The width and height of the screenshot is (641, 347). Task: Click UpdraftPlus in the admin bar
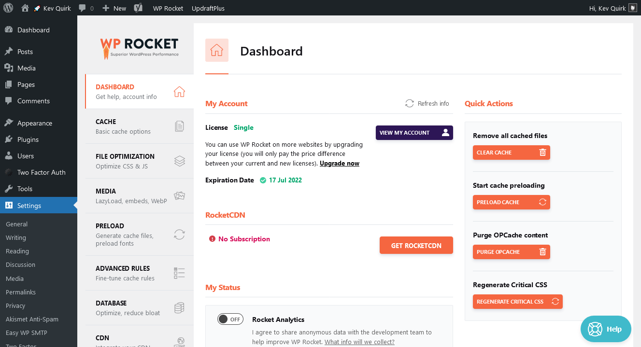point(208,8)
